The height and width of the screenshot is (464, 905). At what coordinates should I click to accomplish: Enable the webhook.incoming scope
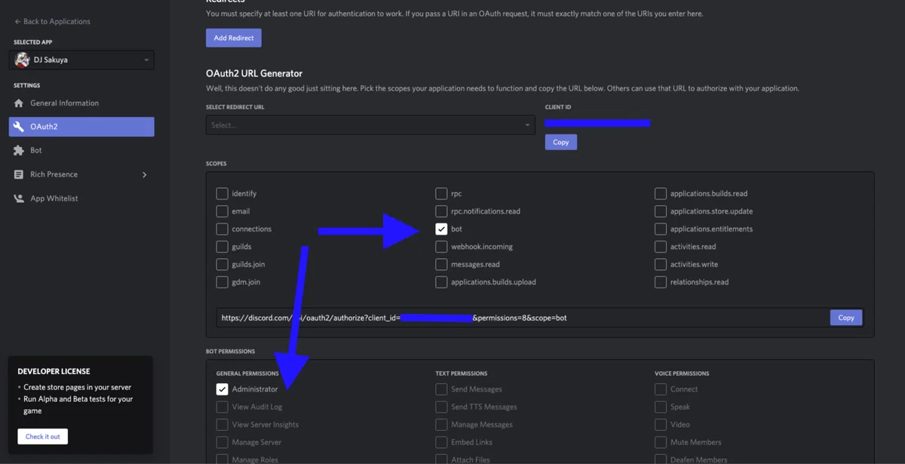441,247
